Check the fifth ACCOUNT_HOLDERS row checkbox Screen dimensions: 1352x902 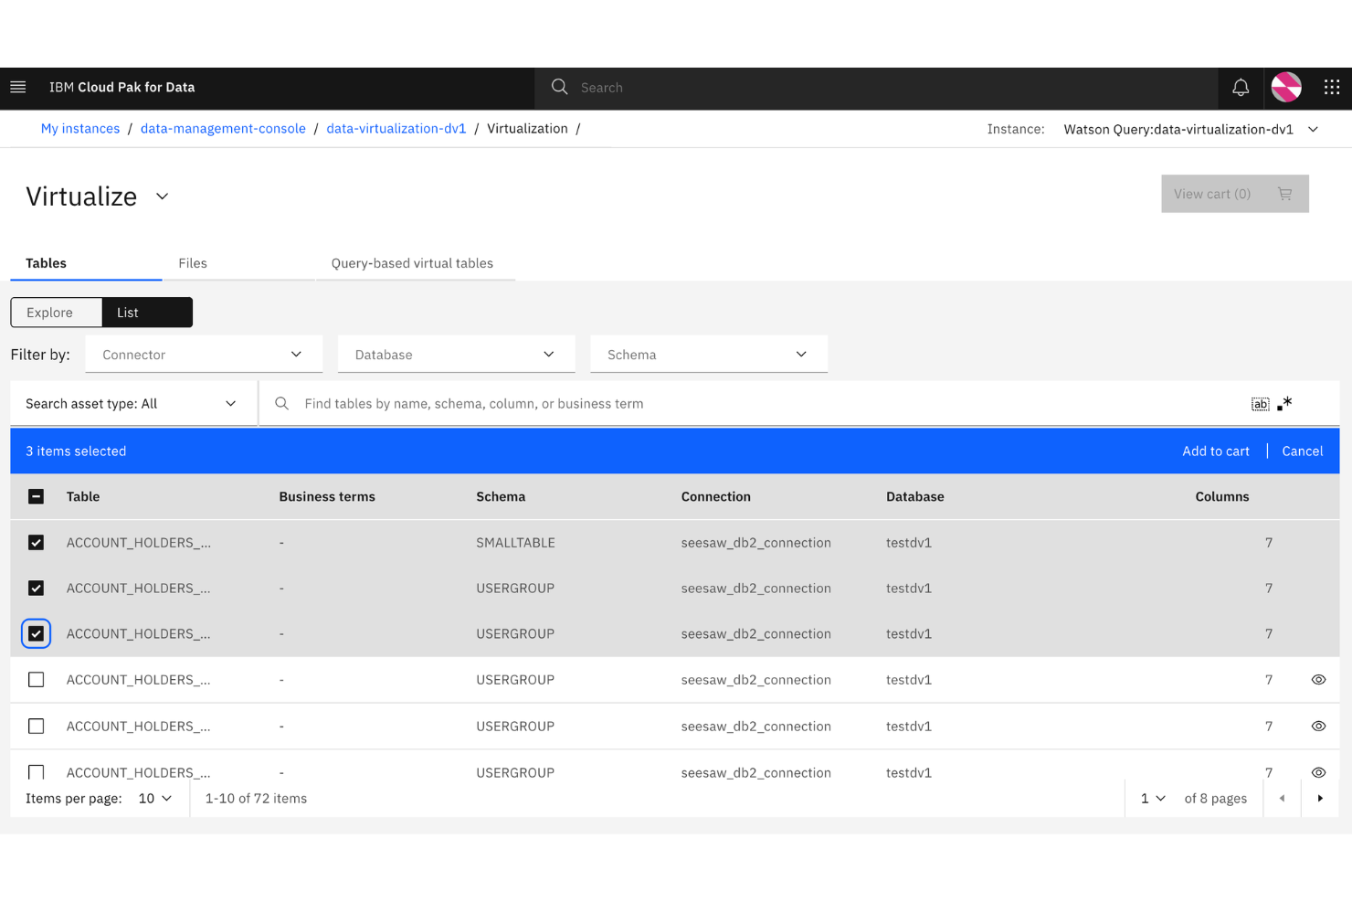[x=37, y=727]
